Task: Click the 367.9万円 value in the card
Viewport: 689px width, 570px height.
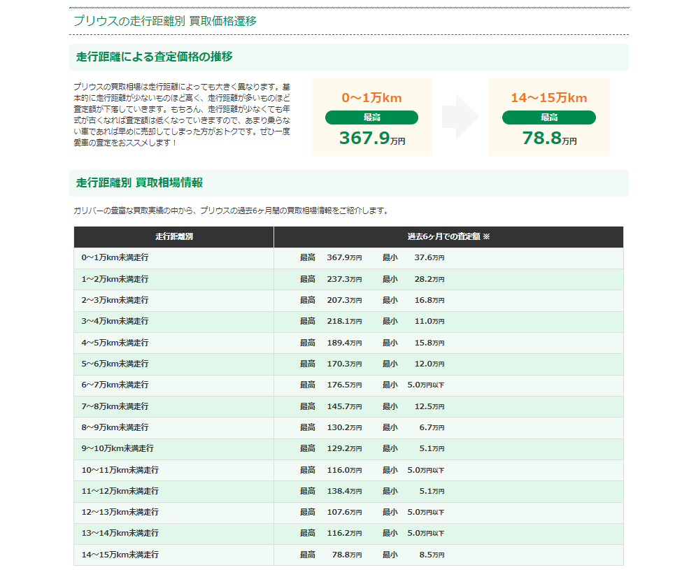Action: tap(372, 138)
